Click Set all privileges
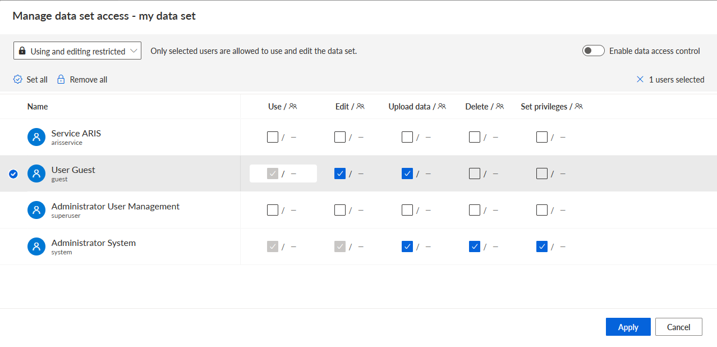 [30, 80]
